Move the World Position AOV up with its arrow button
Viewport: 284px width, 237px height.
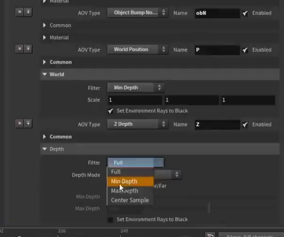28,49
